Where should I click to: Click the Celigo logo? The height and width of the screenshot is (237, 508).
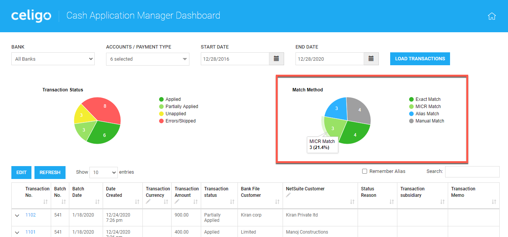click(31, 16)
